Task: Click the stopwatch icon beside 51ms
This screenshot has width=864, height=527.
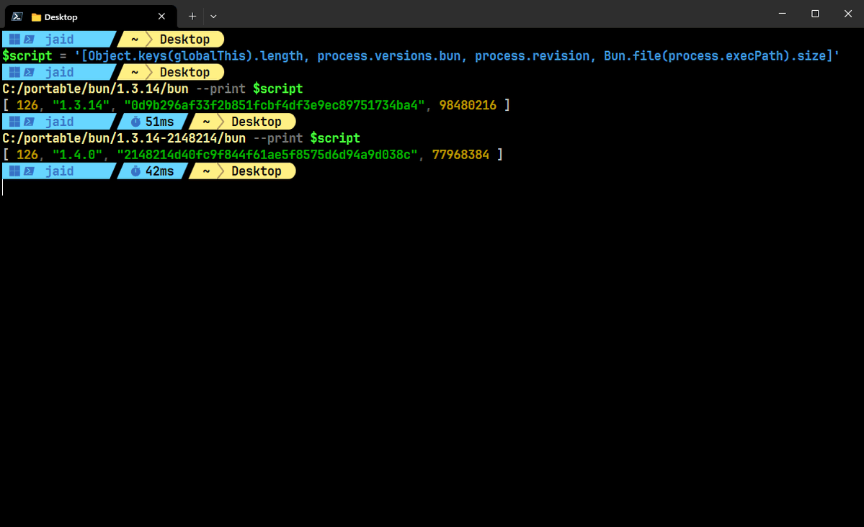Action: (135, 122)
